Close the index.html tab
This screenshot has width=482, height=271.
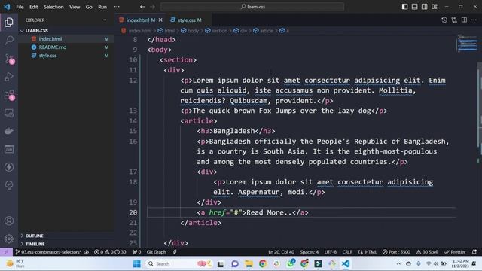coord(160,20)
